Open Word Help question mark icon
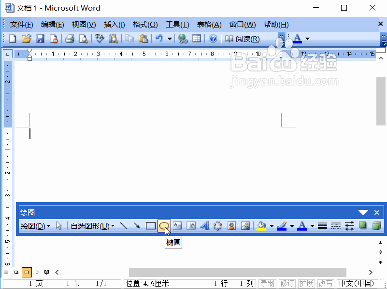This screenshot has width=387, height=289. [213, 39]
